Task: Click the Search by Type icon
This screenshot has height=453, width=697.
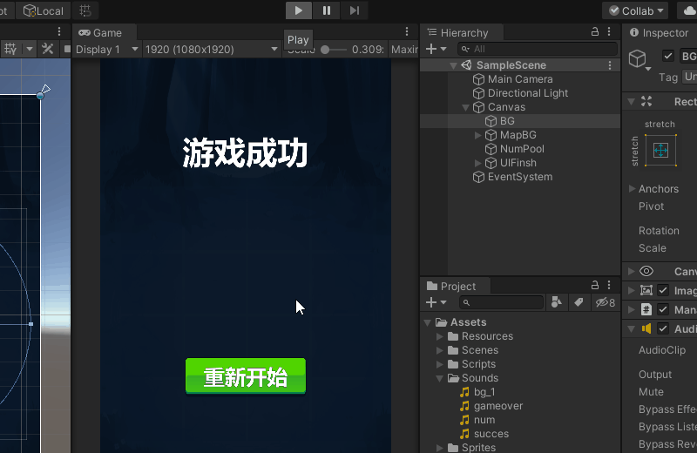Action: [x=556, y=302]
